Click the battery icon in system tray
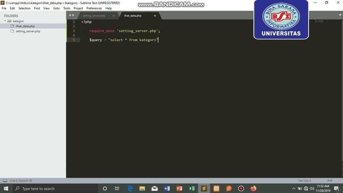 pyautogui.click(x=300, y=188)
